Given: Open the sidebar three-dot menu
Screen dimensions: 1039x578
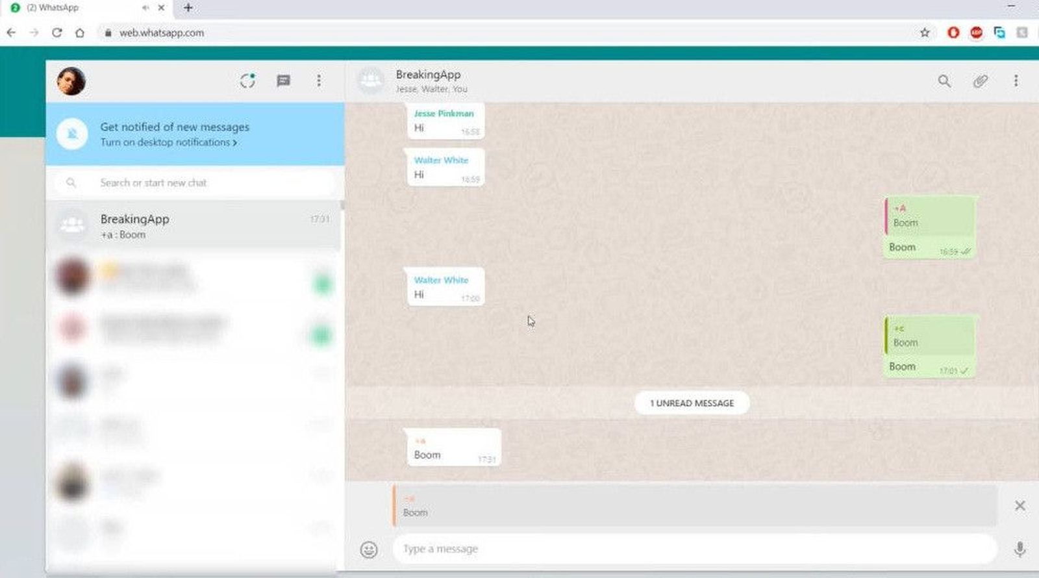Looking at the screenshot, I should pyautogui.click(x=318, y=81).
